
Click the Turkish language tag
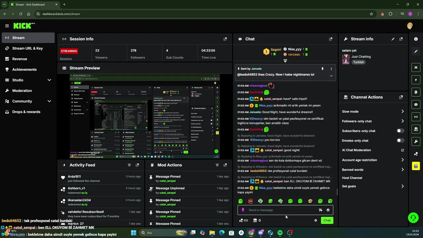[358, 62]
